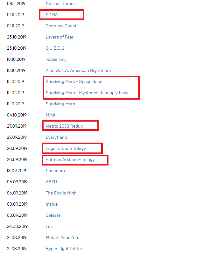Viewport: 203px width, 254px height.
Task: Open Surviving Mars - Mysteries Resupply Pack
Action: (x=87, y=93)
